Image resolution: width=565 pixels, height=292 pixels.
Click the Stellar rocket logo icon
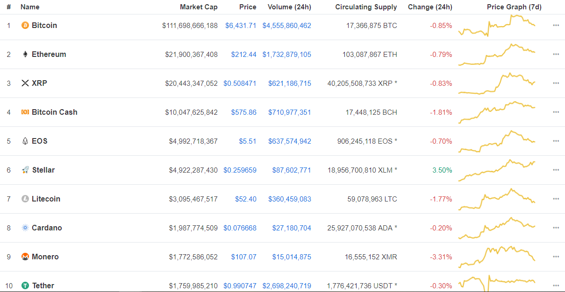25,170
